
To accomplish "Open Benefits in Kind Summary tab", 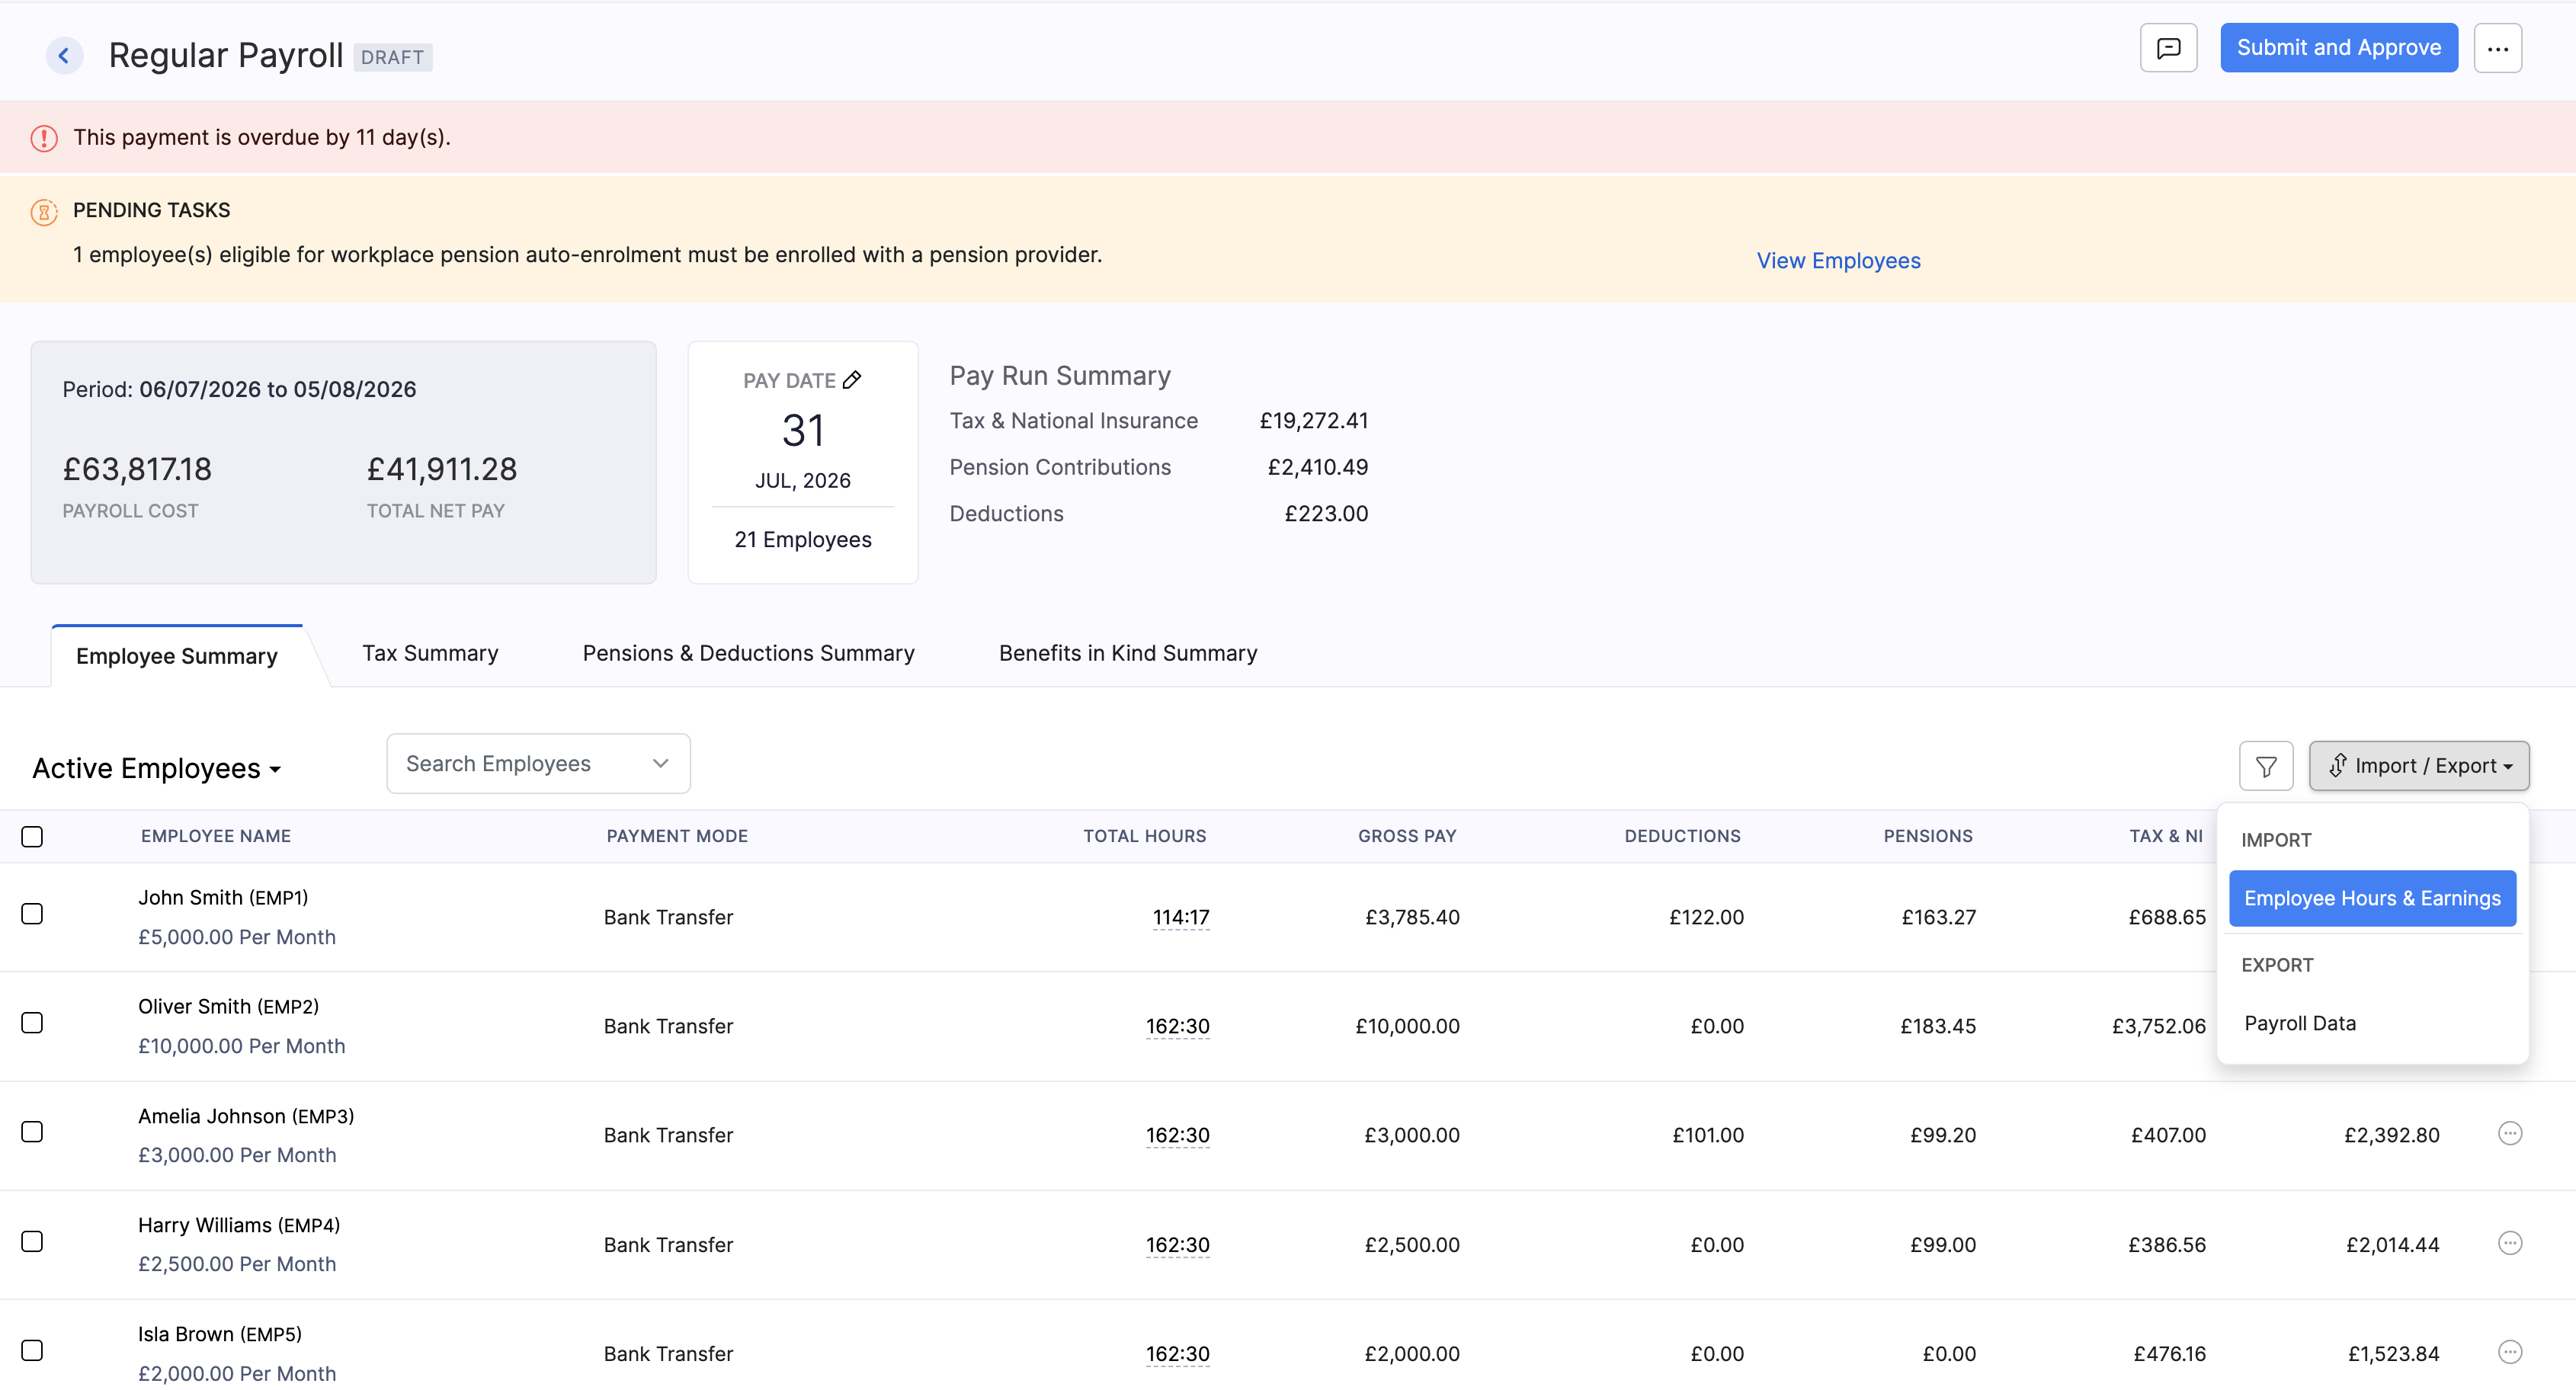I will pyautogui.click(x=1128, y=653).
